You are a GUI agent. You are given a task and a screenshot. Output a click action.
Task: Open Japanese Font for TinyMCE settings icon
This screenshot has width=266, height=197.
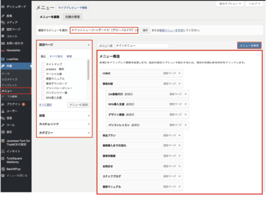(3, 141)
